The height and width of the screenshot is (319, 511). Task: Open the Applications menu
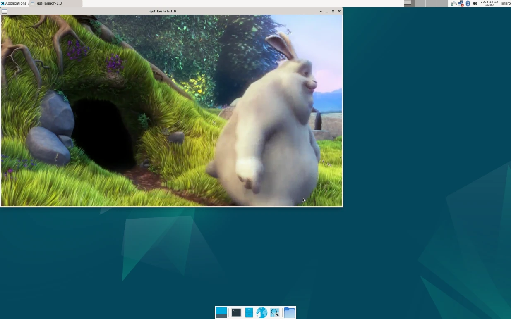click(x=14, y=3)
